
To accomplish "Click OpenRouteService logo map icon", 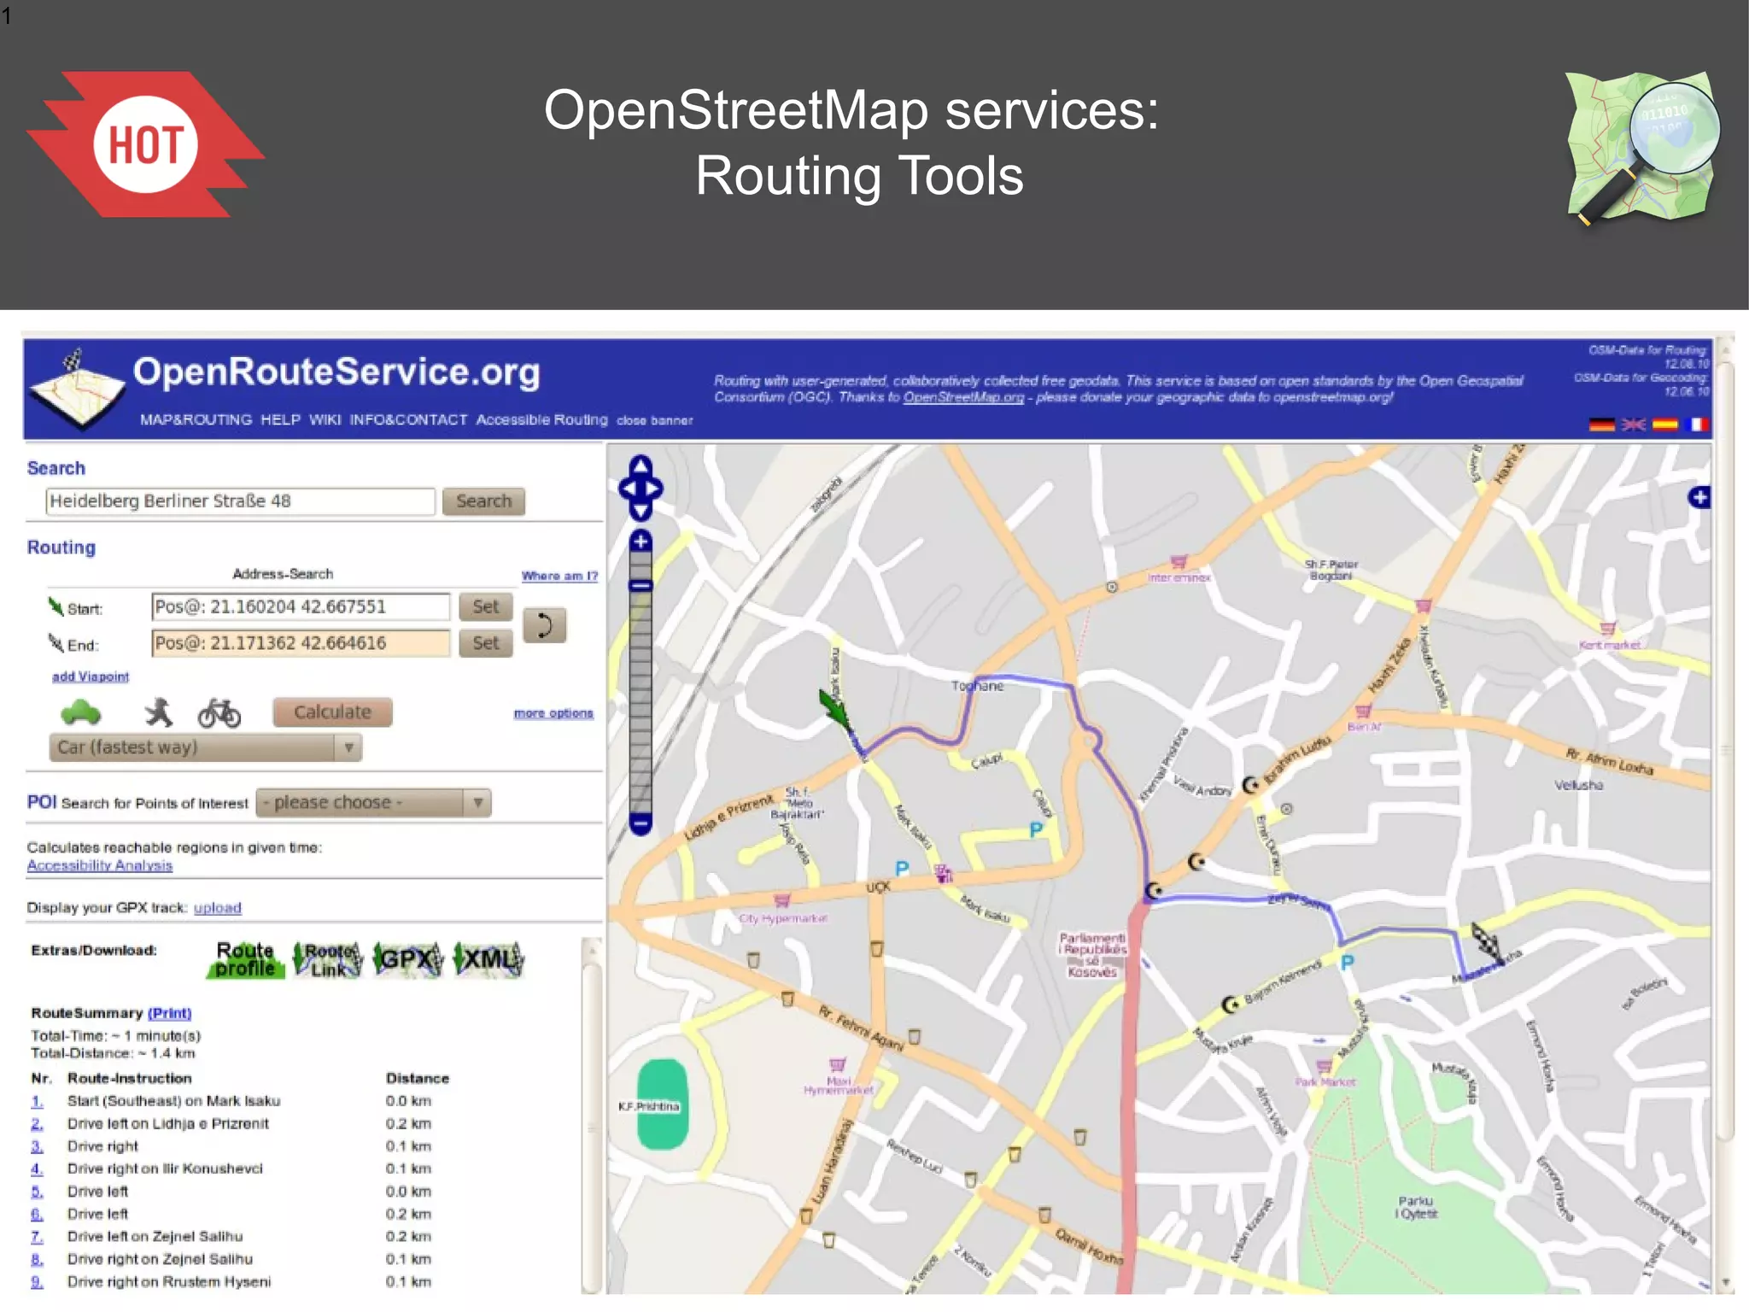I will [77, 389].
